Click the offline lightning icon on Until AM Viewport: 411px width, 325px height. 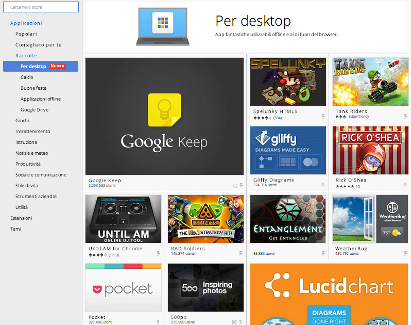158,253
